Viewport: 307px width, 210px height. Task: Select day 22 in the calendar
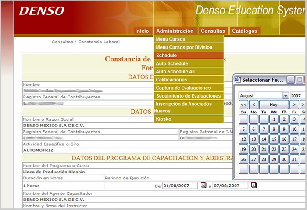[274, 149]
